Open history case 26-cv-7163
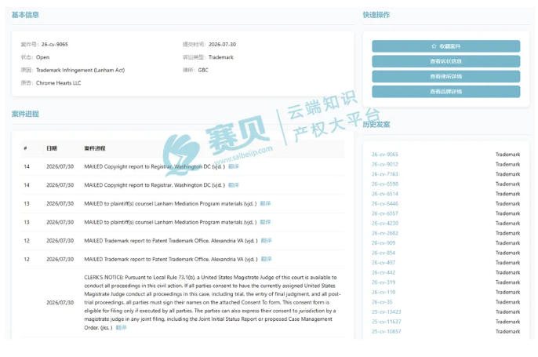Viewport: 538px width, 357px height. pyautogui.click(x=384, y=174)
